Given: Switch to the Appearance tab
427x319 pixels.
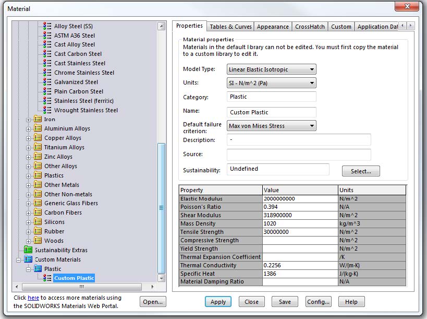Looking at the screenshot, I should [274, 26].
